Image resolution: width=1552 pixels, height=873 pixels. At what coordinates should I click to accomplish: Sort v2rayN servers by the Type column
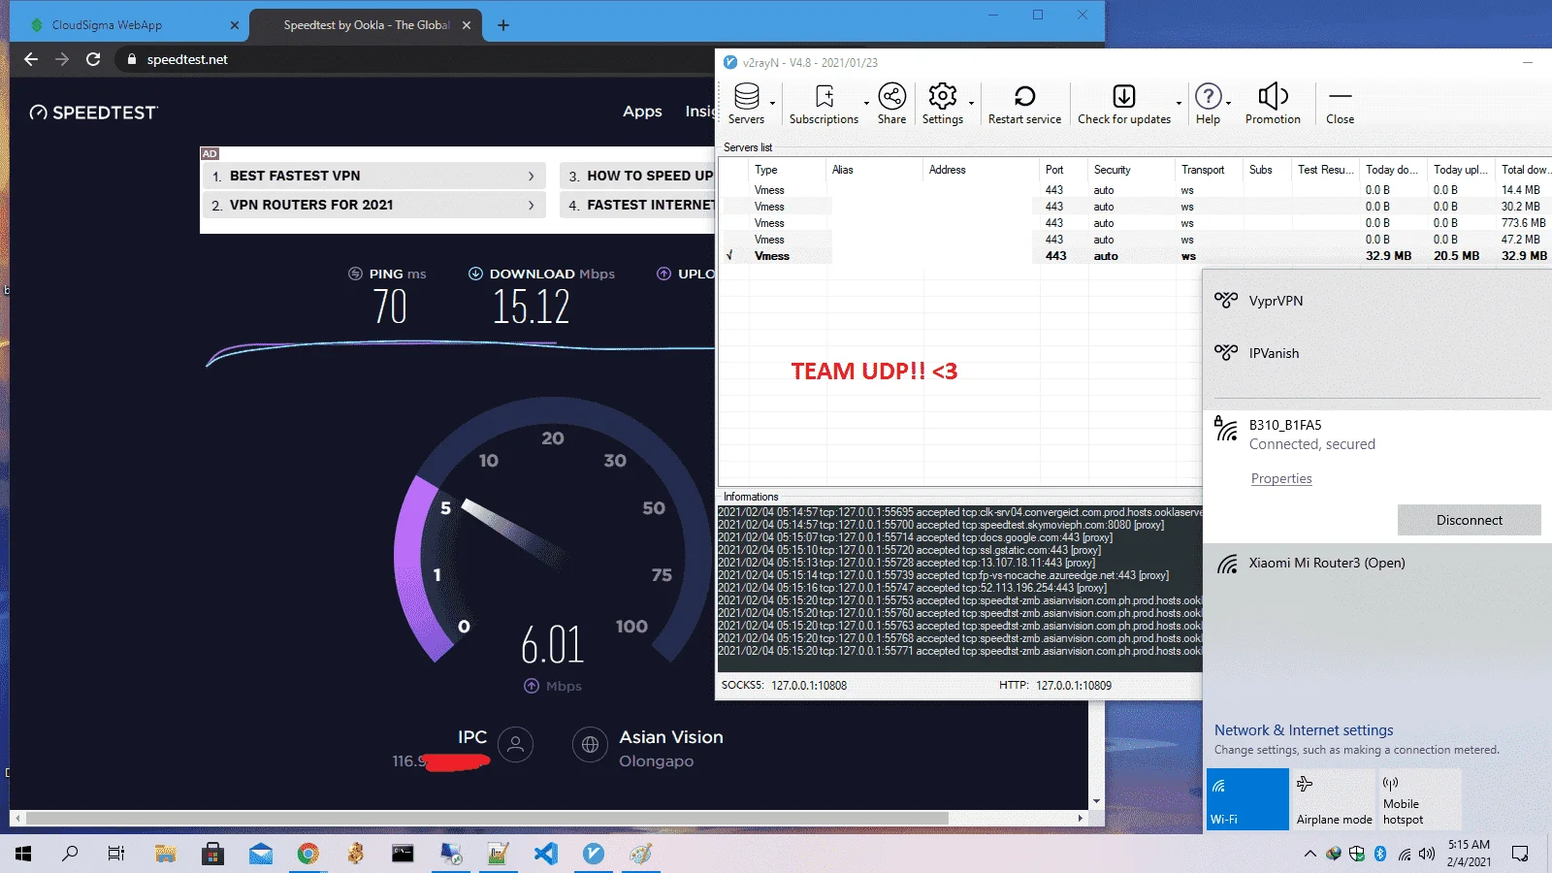point(787,170)
